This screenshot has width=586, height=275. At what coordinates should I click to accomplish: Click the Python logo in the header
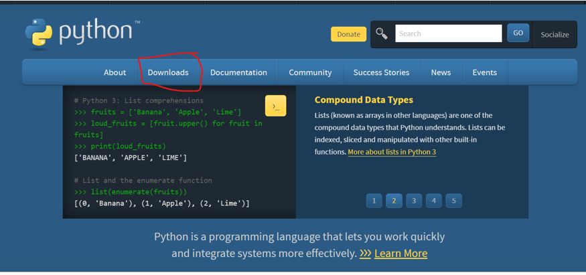(82, 34)
